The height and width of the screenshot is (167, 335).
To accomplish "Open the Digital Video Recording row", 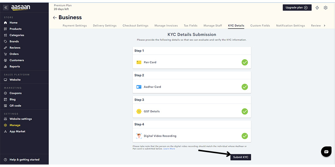I will pyautogui.click(x=192, y=136).
